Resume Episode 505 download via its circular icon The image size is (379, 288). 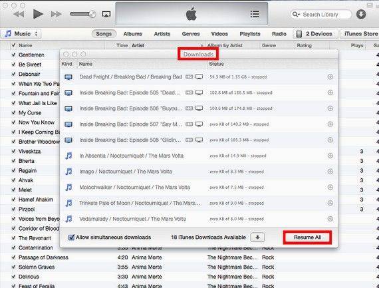coord(330,92)
